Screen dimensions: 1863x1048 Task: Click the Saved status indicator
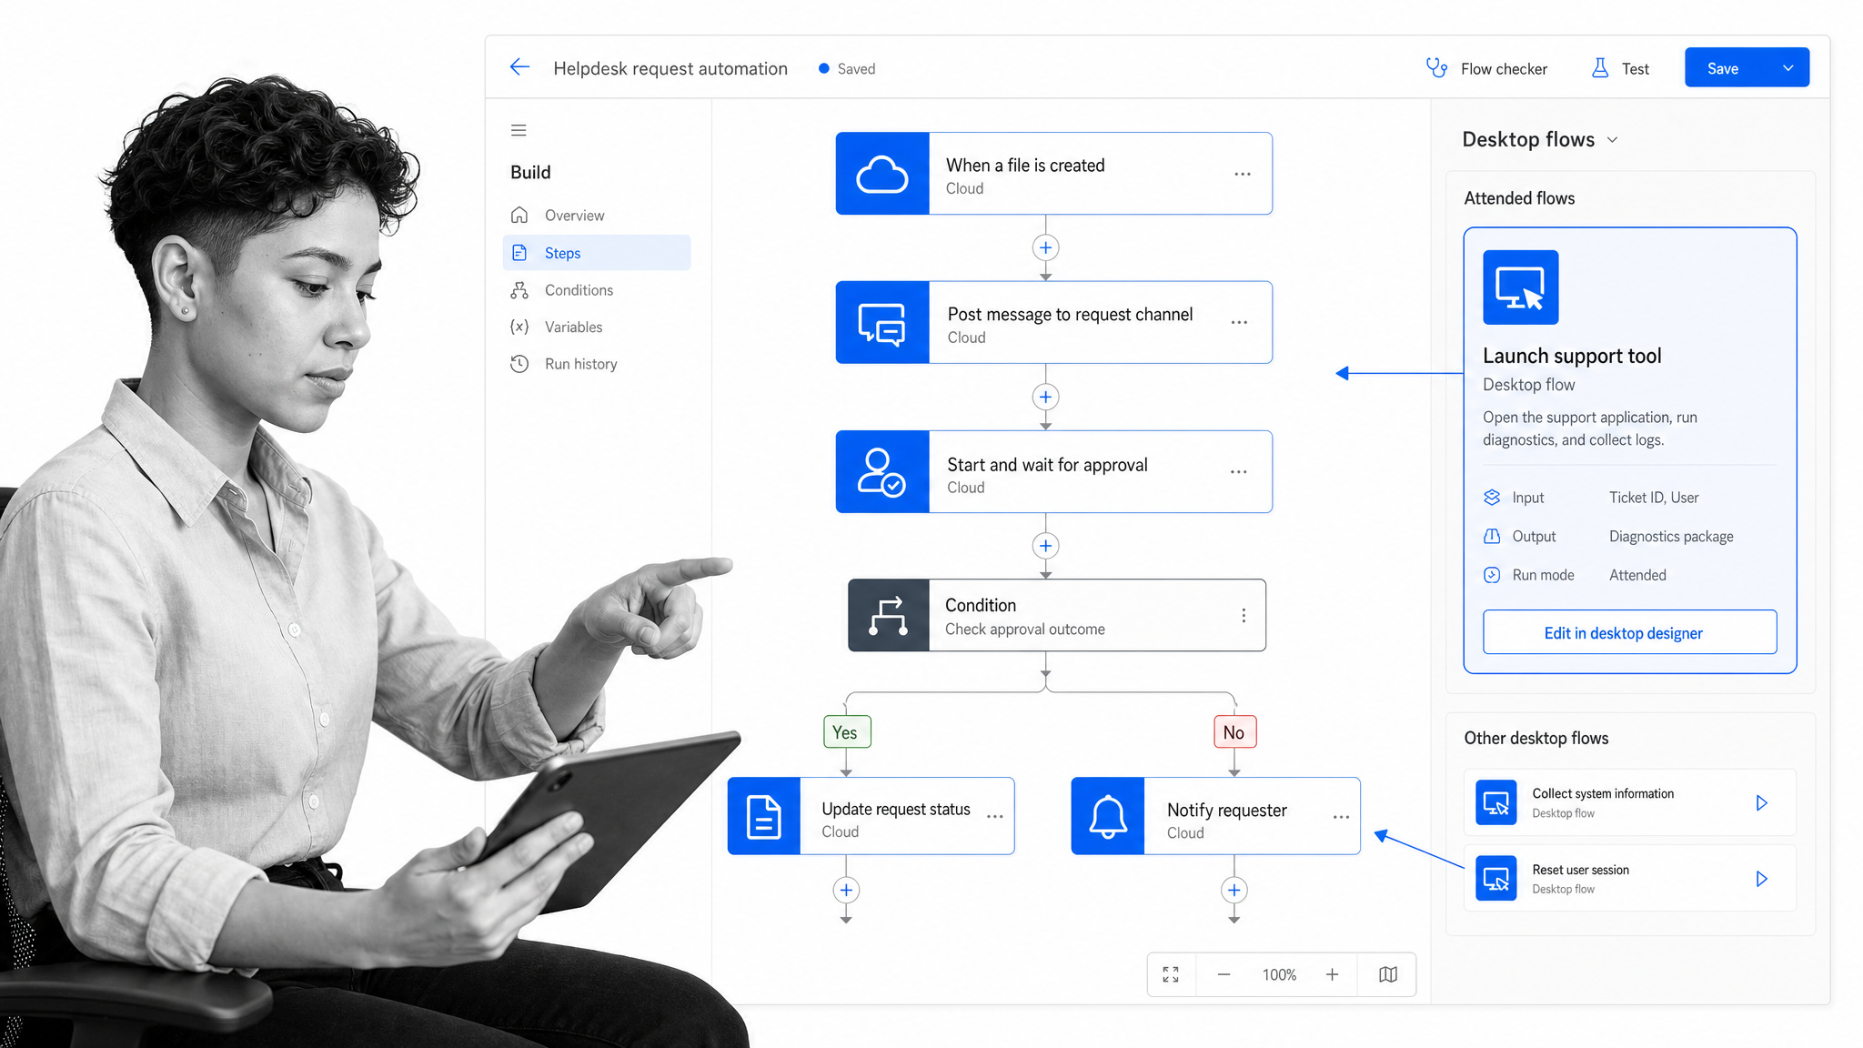847,69
